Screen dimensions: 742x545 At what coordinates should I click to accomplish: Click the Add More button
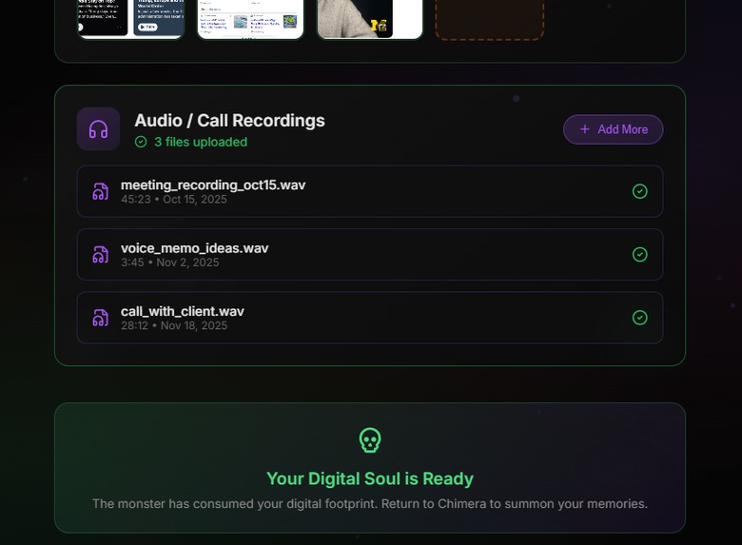(614, 129)
